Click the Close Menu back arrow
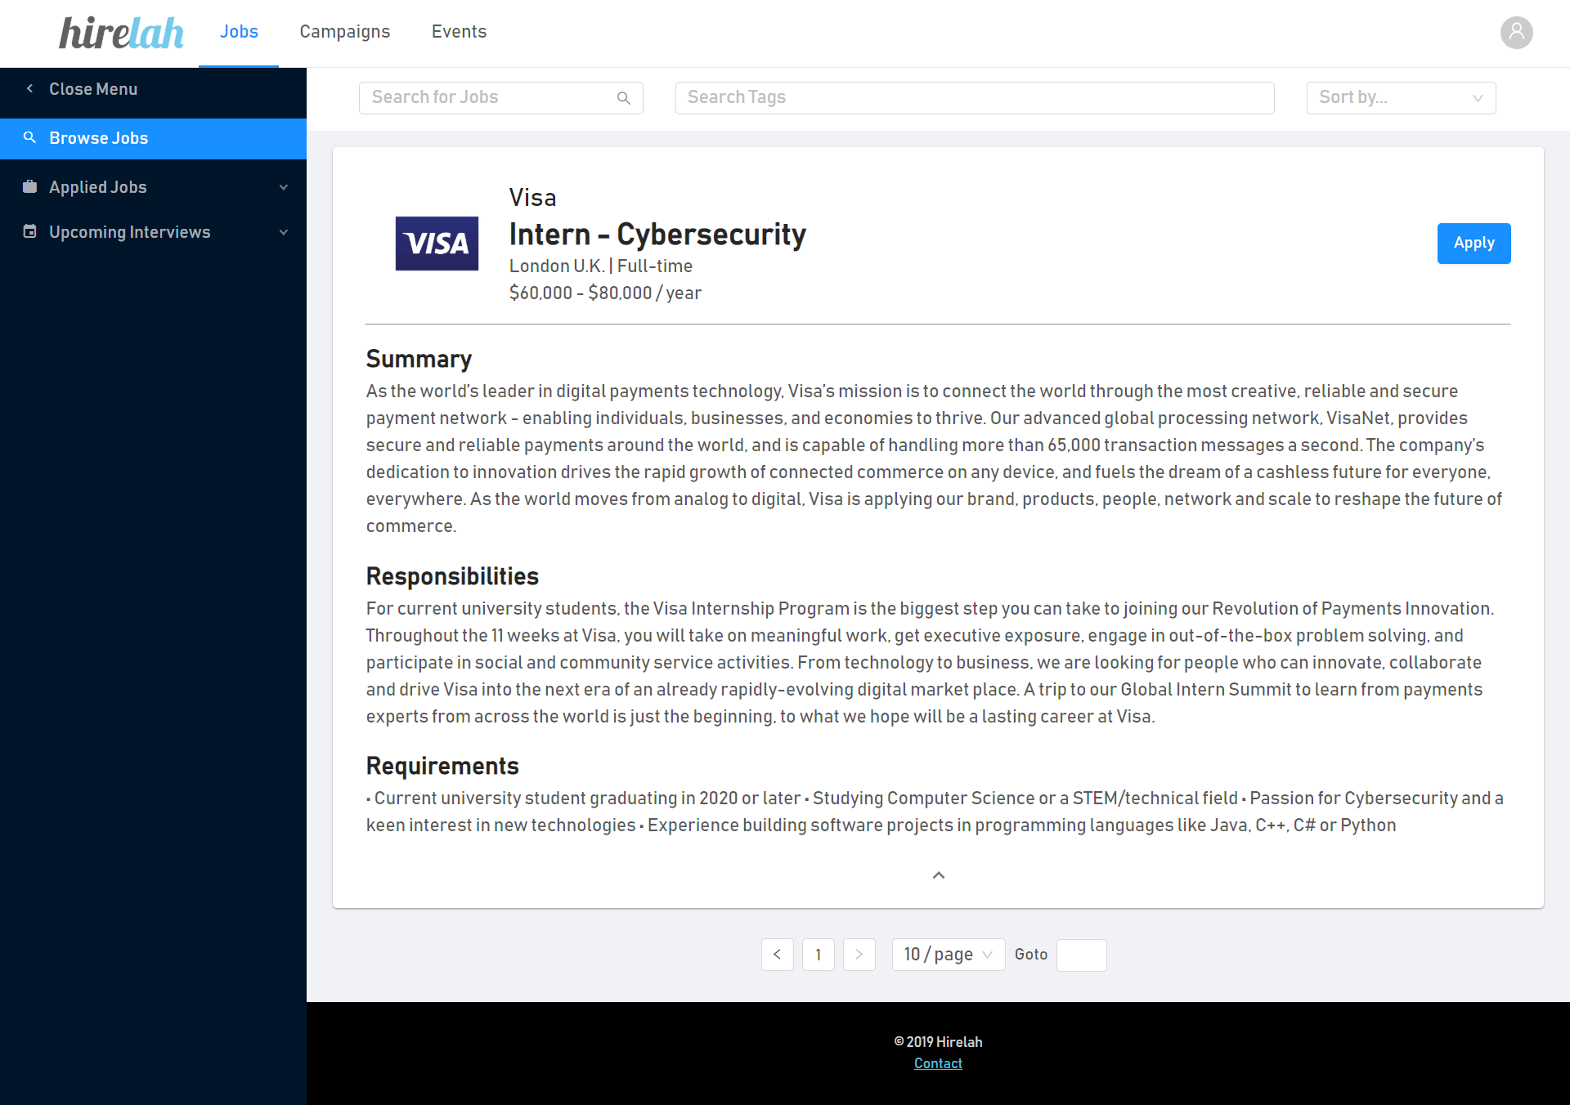The height and width of the screenshot is (1105, 1570). (30, 89)
